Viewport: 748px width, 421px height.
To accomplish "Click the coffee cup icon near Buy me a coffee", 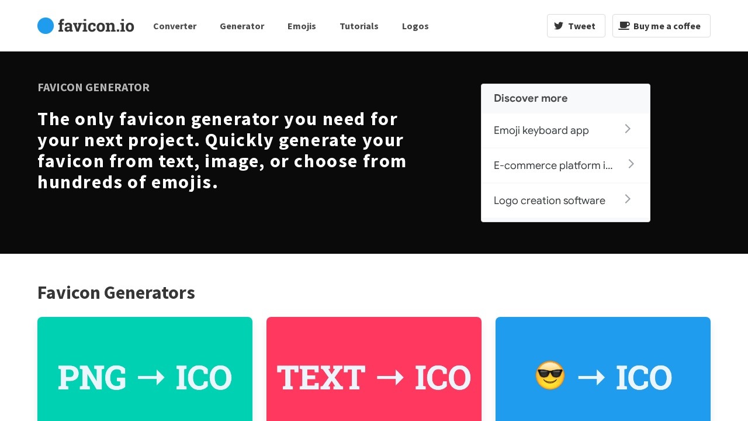I will coord(624,25).
